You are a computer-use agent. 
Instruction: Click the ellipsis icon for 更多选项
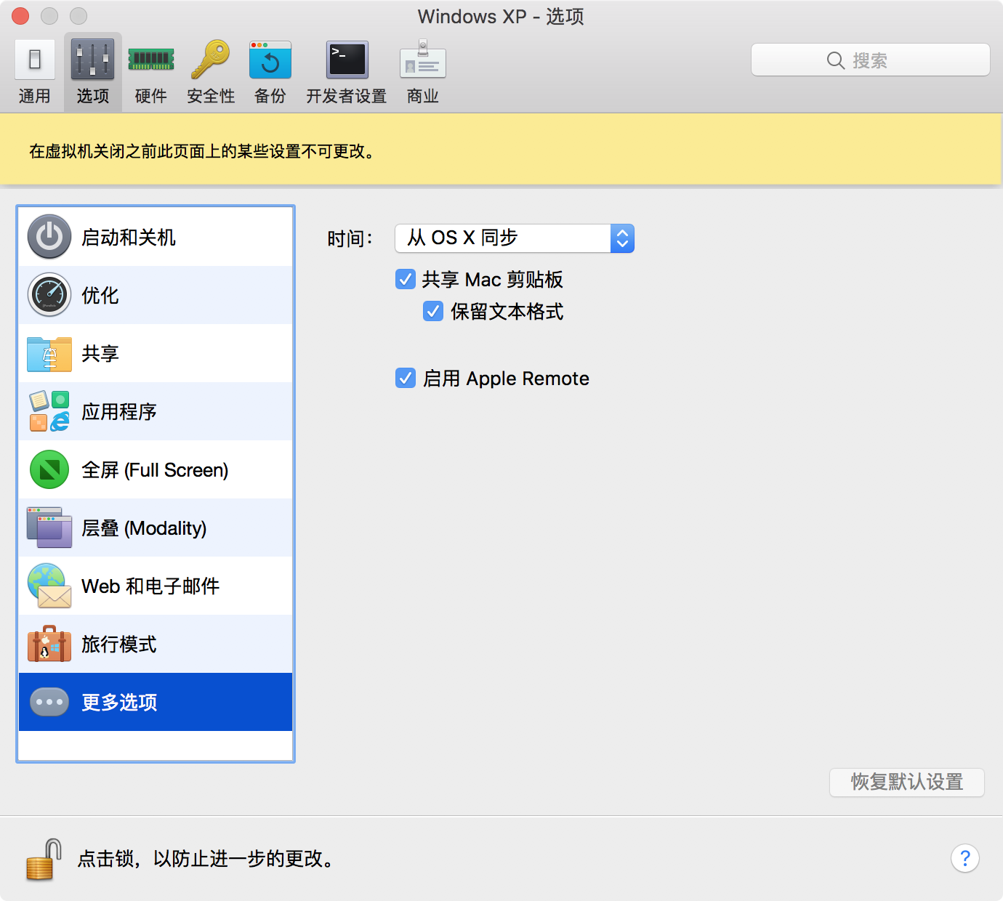(x=49, y=702)
